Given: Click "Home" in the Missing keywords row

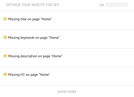Looking at the screenshot, I should coord(54,37).
